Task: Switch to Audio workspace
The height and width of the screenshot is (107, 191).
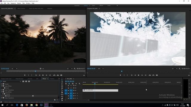Action: (109, 6)
